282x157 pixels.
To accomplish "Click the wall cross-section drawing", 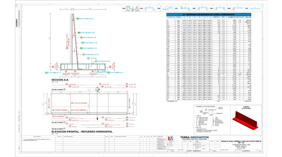I will [x=83, y=42].
